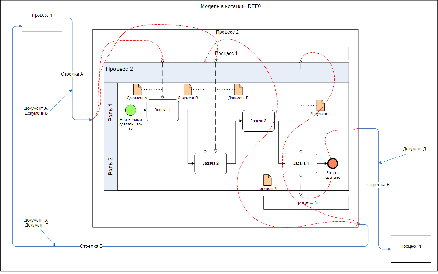Select the red end event circle
Viewport: 438px width, 274px height.
[x=333, y=163]
